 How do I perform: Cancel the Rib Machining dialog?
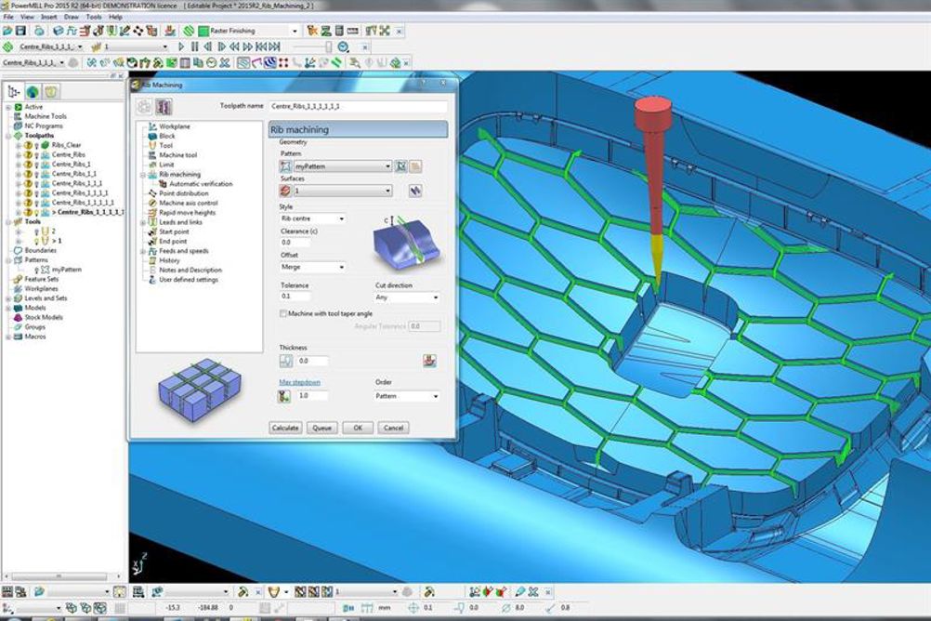[x=393, y=428]
